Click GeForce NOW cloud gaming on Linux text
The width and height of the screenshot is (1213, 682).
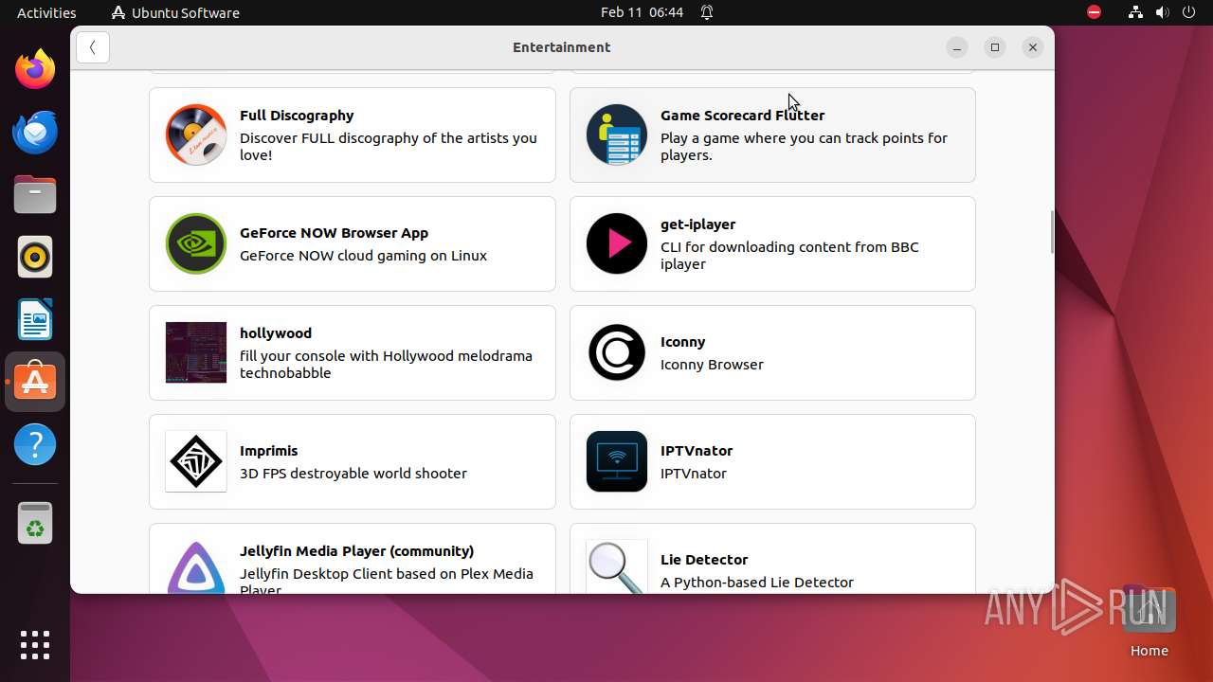pos(363,256)
